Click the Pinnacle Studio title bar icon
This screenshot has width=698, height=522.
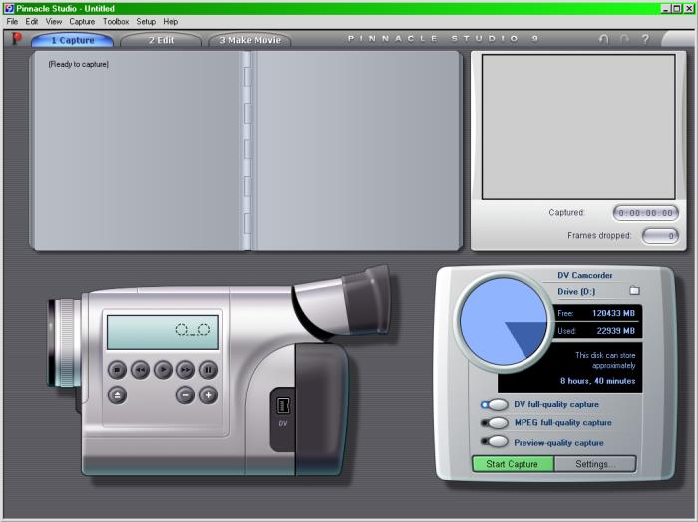[x=9, y=8]
